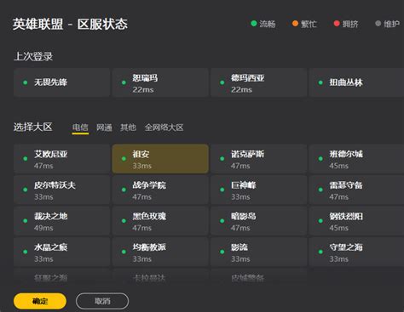This screenshot has width=404, height=312.
Task: Click green status dot beside 裁决之地
Action: [26, 221]
